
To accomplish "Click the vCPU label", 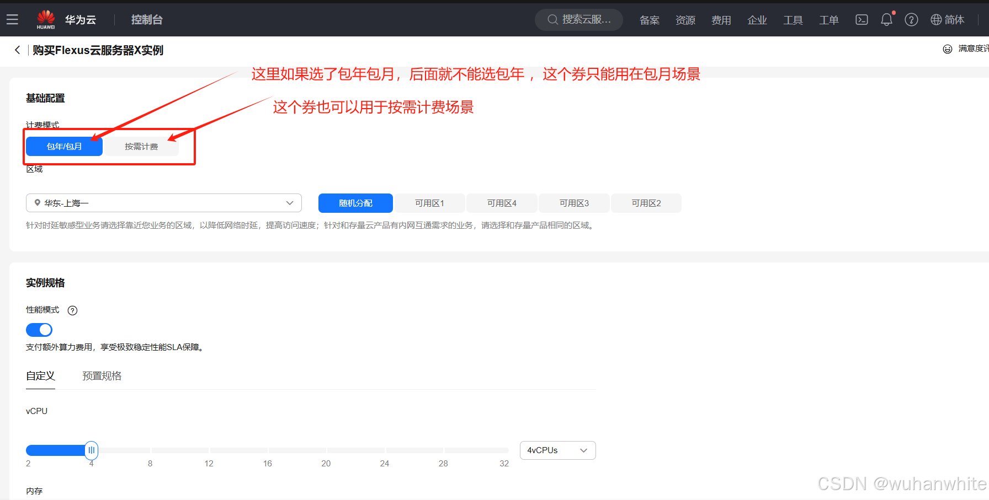I will tap(36, 411).
